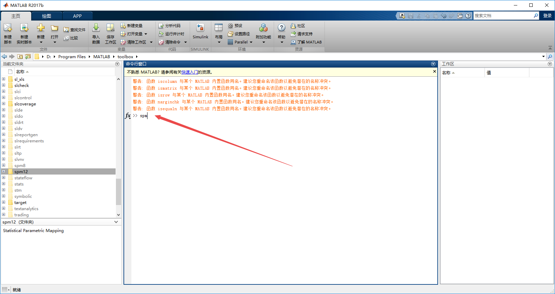
Task: Click the browse for folder icon
Action: click(28, 56)
